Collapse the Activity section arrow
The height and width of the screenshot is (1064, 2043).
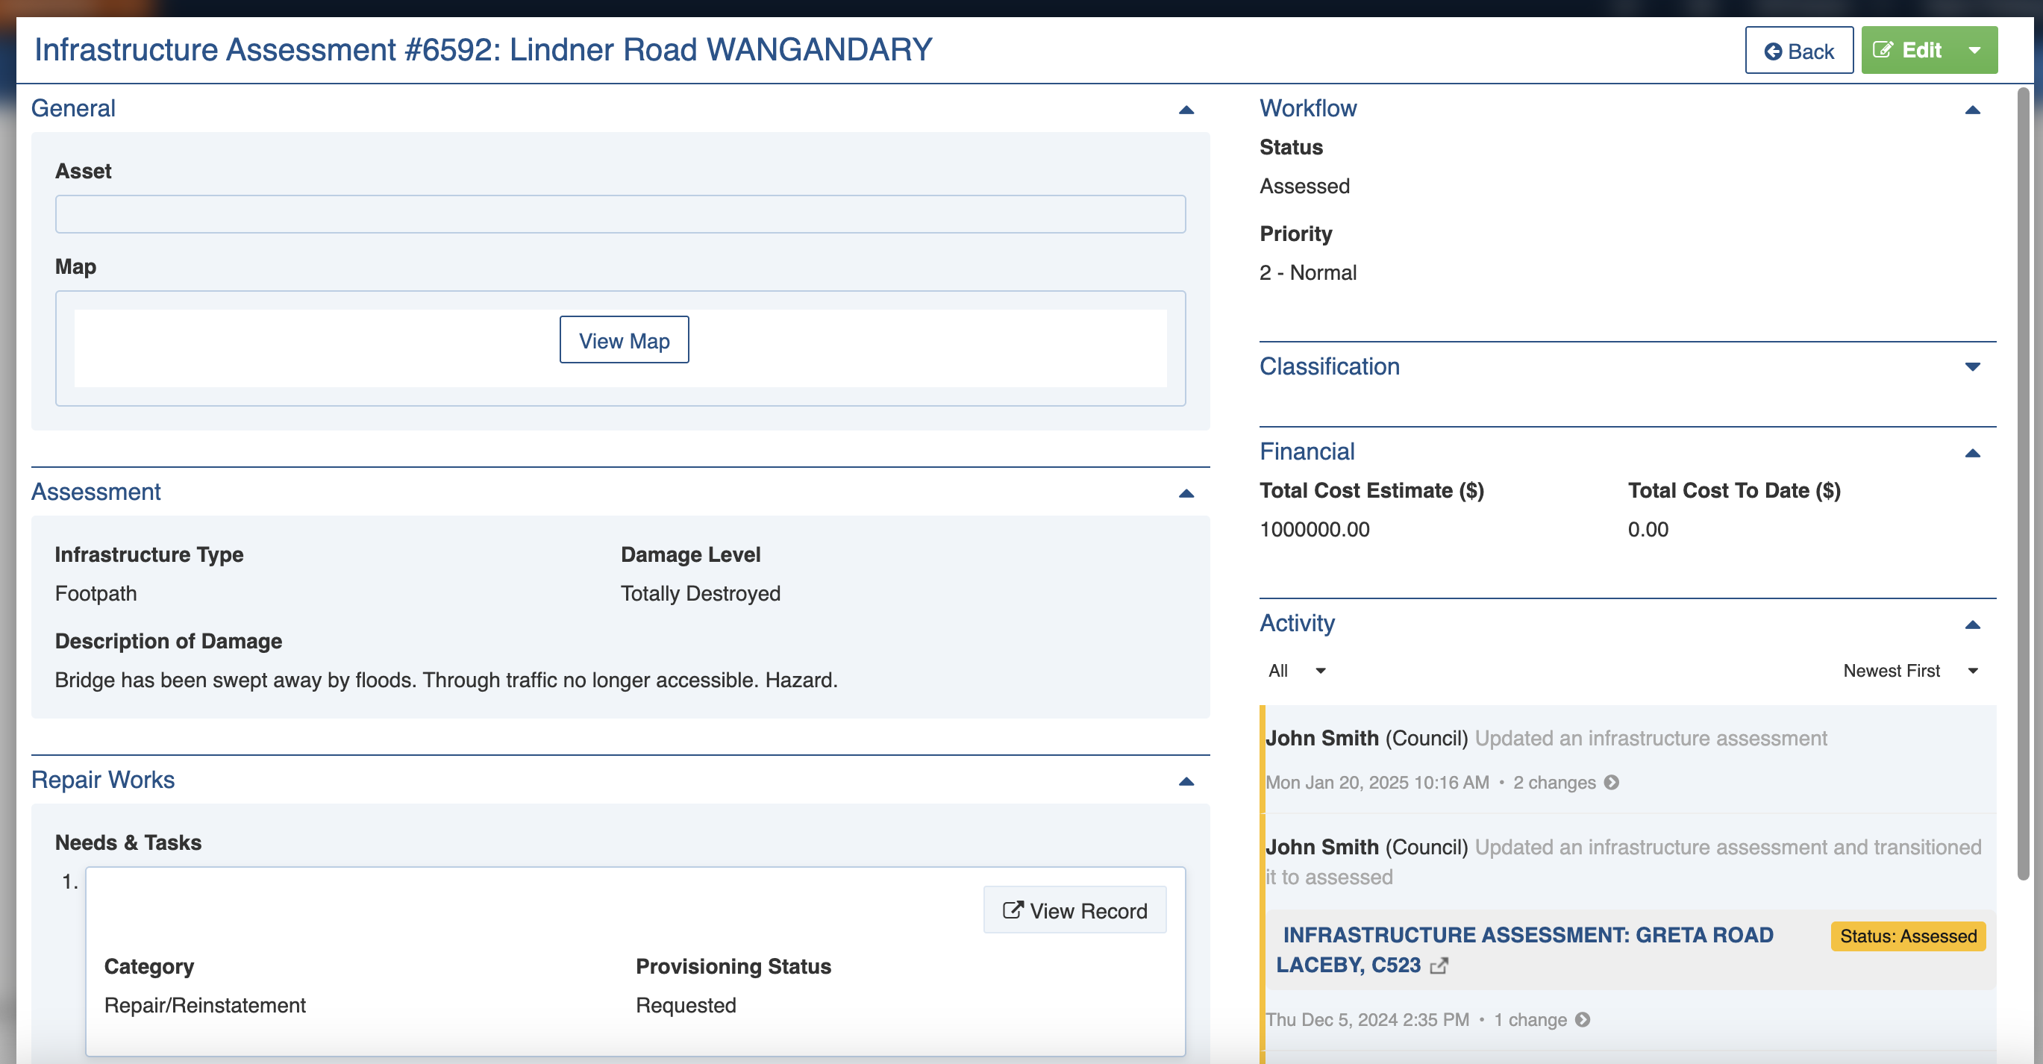pos(1971,625)
